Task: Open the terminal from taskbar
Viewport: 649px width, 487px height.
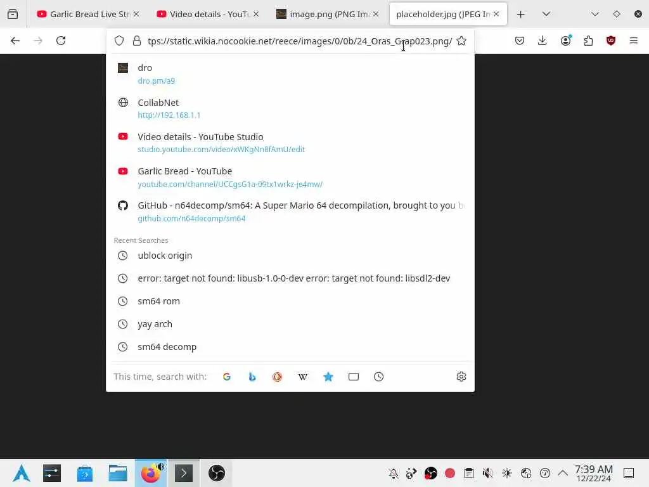Action: coord(184,473)
